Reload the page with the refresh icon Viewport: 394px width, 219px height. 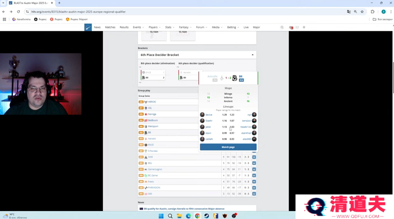click(x=18, y=11)
